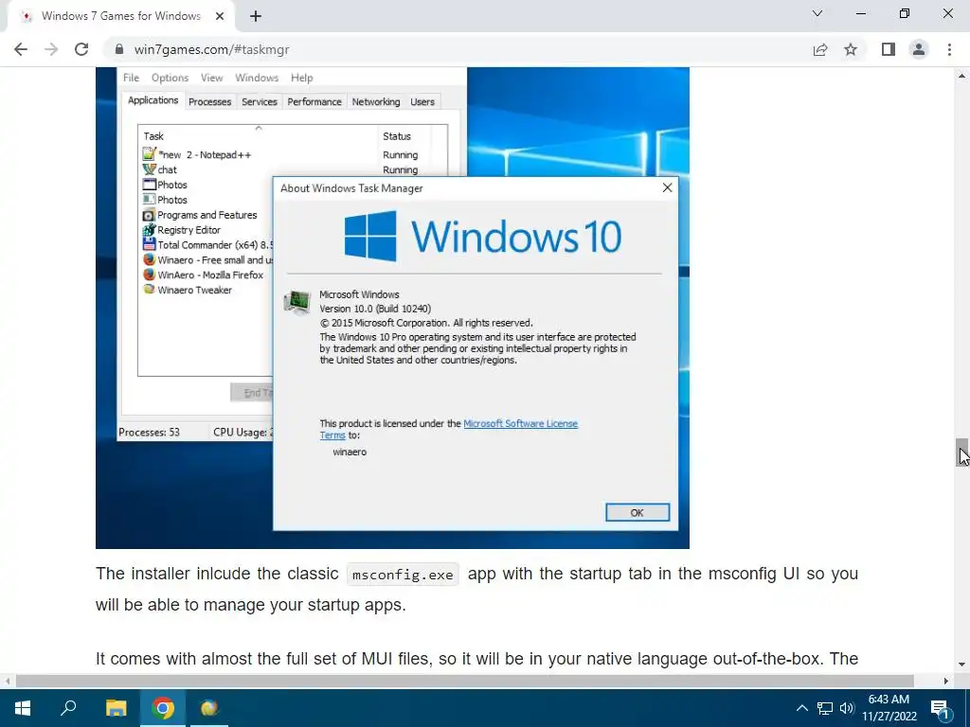Open File Explorer from the taskbar

coord(116,708)
